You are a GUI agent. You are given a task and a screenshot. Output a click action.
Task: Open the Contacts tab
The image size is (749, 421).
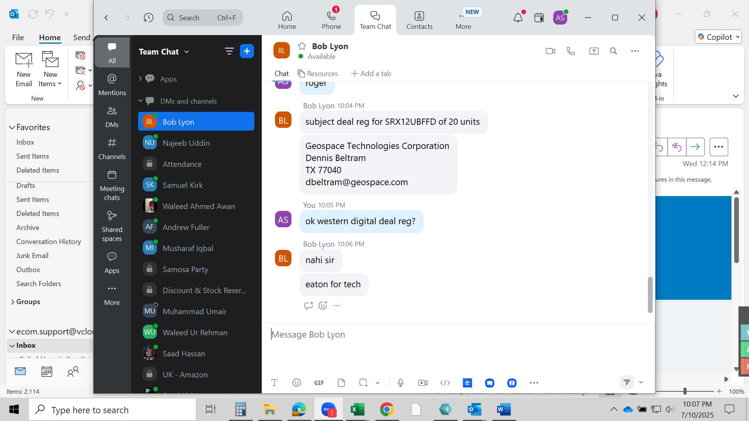point(419,20)
